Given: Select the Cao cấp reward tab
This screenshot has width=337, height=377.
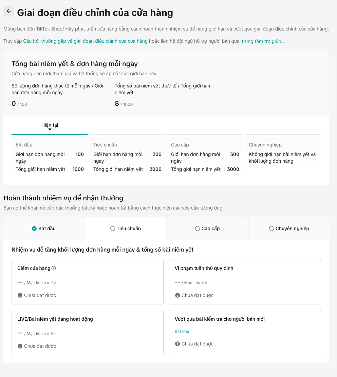Looking at the screenshot, I should (x=207, y=229).
